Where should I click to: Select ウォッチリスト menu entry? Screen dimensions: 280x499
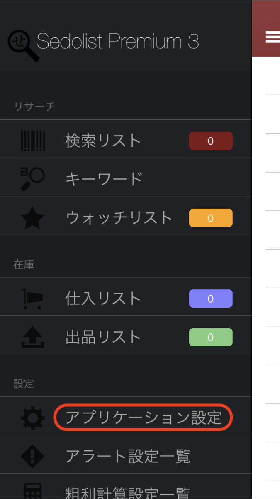click(x=119, y=218)
